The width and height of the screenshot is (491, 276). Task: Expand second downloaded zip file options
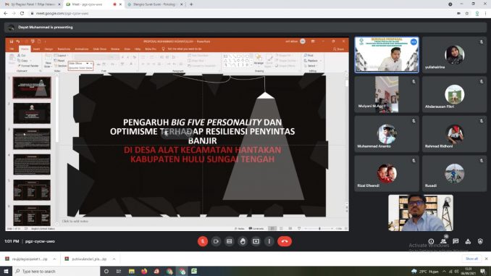click(114, 259)
